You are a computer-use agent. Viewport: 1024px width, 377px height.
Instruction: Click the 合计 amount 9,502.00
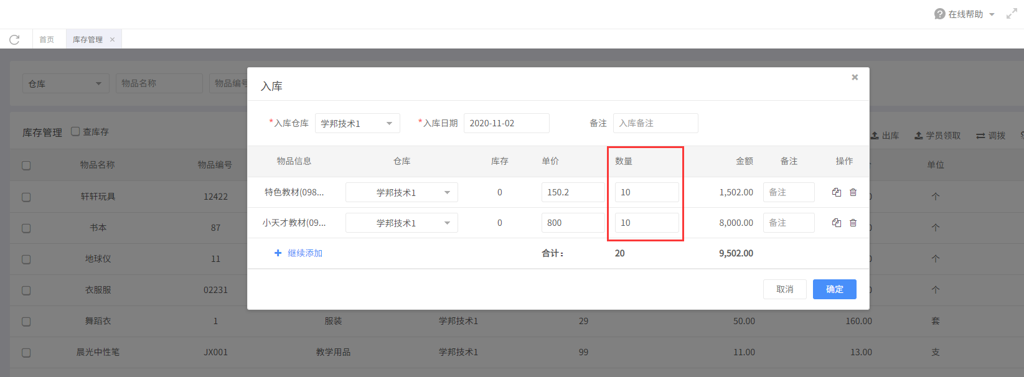[x=736, y=253]
